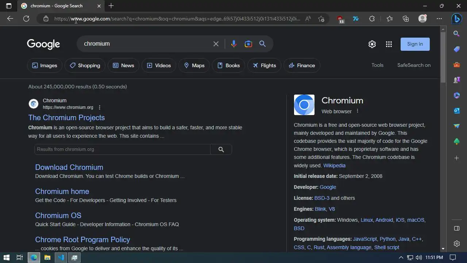Viewport: 467px width, 263px height.
Task: Toggle the sidebar visibility icon
Action: pyautogui.click(x=456, y=228)
